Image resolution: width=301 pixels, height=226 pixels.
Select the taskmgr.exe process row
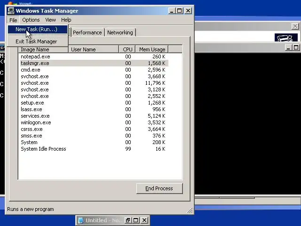pos(94,63)
